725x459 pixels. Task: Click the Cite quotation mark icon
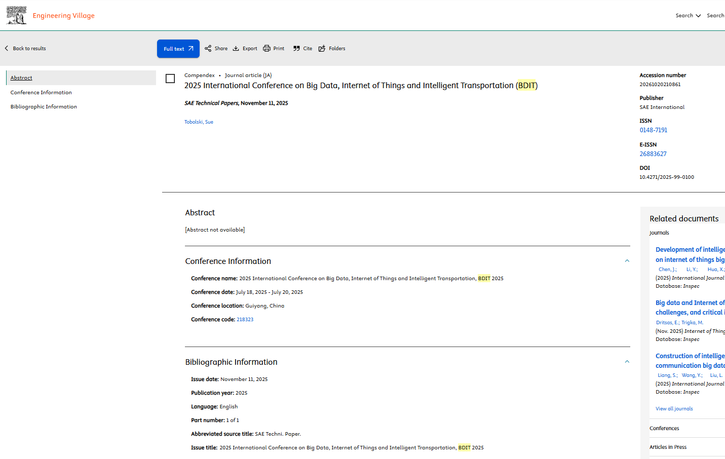(x=297, y=49)
